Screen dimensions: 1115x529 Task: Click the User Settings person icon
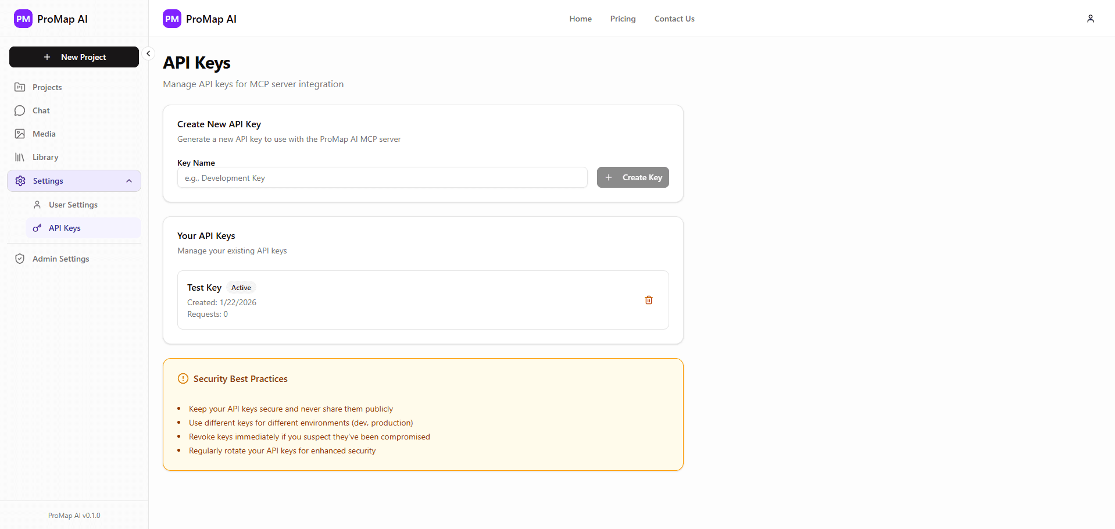coord(37,205)
